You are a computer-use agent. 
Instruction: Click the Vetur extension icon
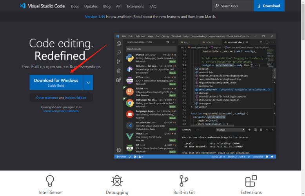[x=130, y=137]
